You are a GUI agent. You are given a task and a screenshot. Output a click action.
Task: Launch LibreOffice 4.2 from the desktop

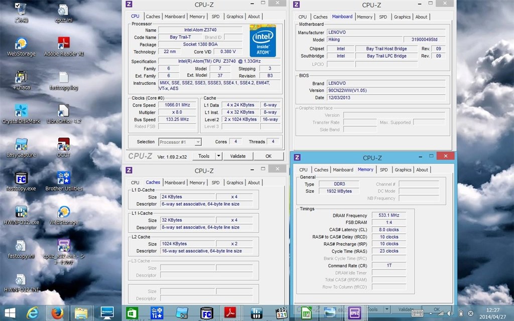tap(64, 114)
